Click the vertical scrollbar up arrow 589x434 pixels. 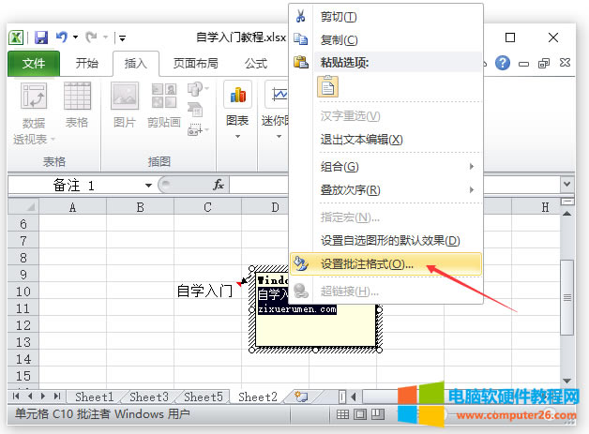[x=567, y=214]
